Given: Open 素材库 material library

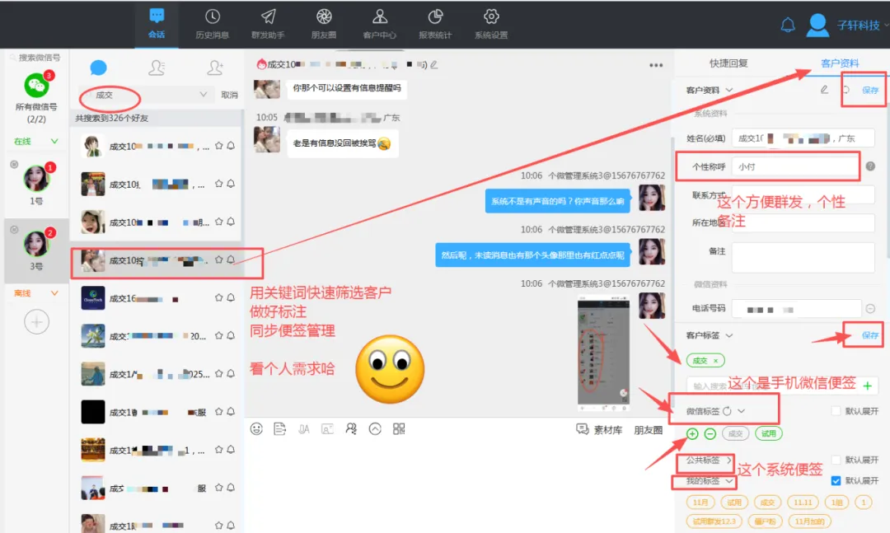Looking at the screenshot, I should 601,430.
